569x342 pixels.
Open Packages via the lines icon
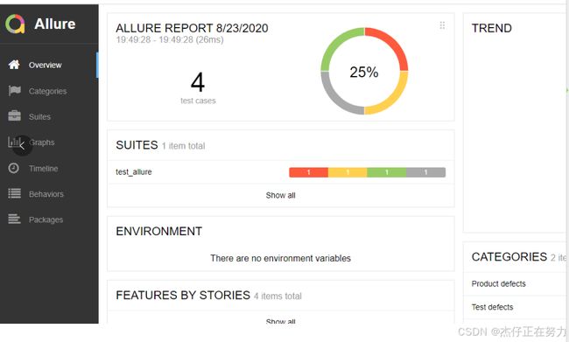(15, 219)
